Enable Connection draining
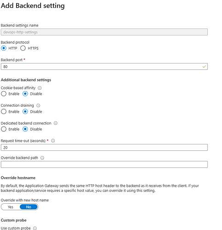Screen dimensions: 222x230 coord(4,111)
